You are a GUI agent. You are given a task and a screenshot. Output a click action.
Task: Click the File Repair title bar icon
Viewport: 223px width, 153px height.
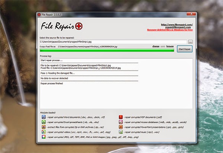(39, 15)
